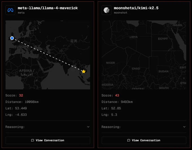Click the EGYPT label on kimi map
This screenshot has height=150, width=192.
163,39
